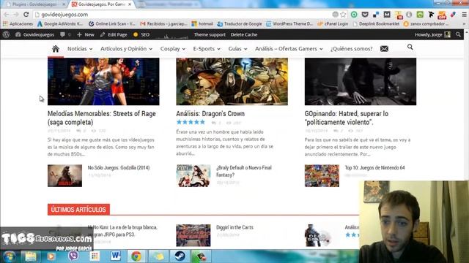Open the WordPress logo admin menu
This screenshot has width=469, height=263.
coord(6,34)
